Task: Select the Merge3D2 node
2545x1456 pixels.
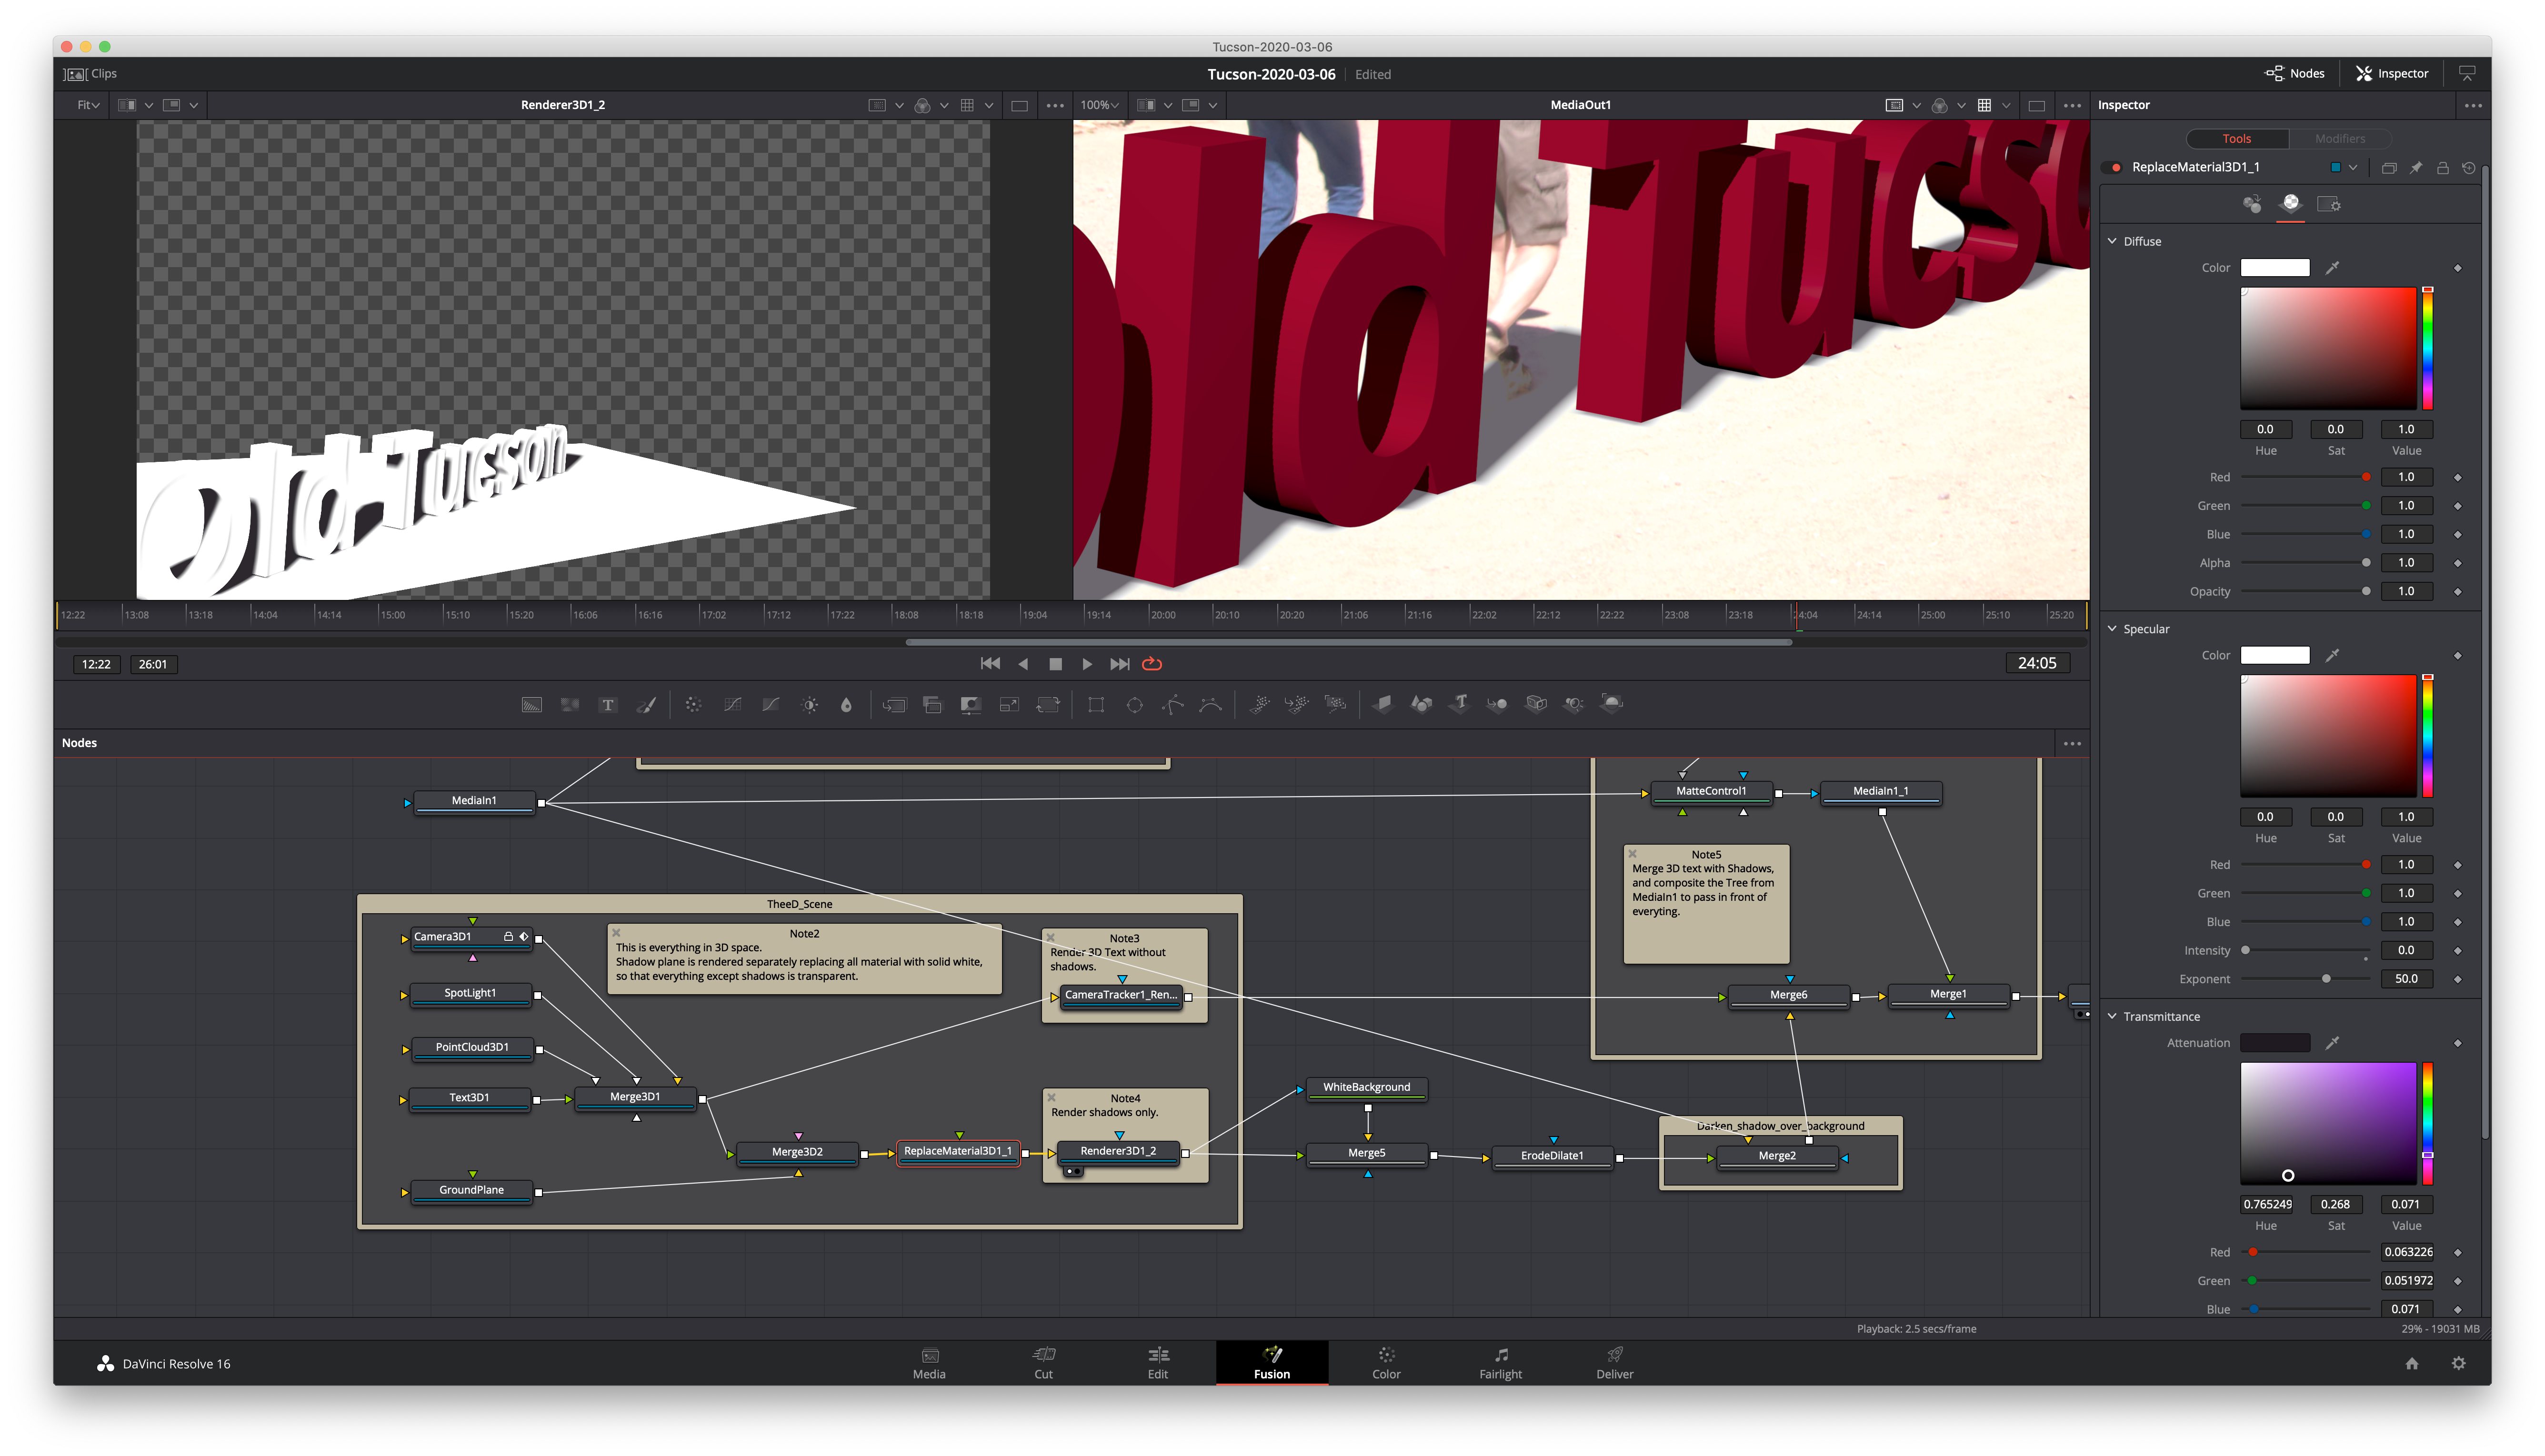Action: (x=797, y=1152)
